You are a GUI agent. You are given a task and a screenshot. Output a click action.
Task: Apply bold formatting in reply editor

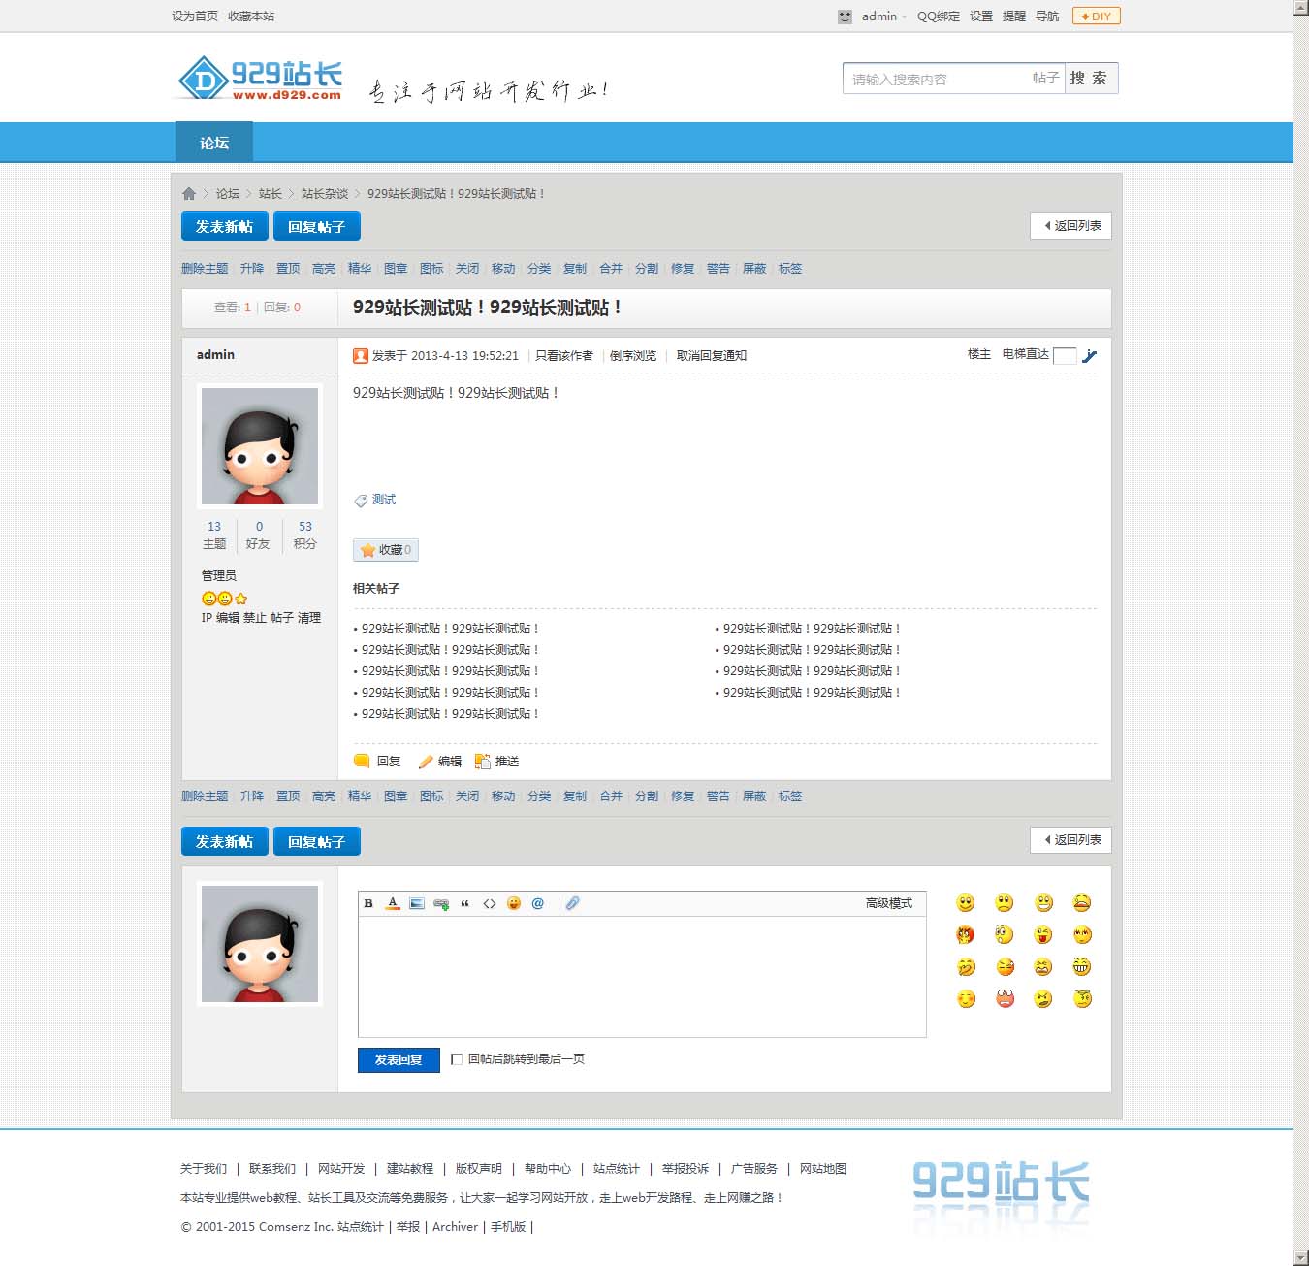(368, 903)
